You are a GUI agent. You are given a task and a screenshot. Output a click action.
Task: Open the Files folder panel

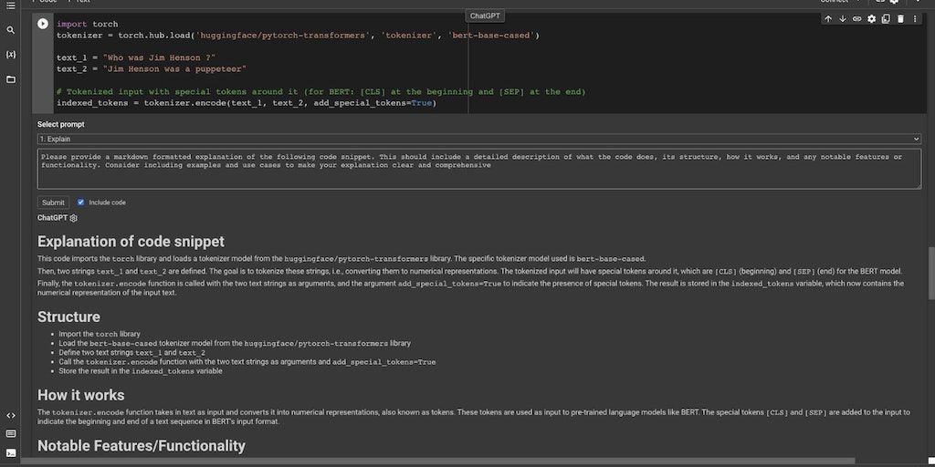pyautogui.click(x=11, y=79)
